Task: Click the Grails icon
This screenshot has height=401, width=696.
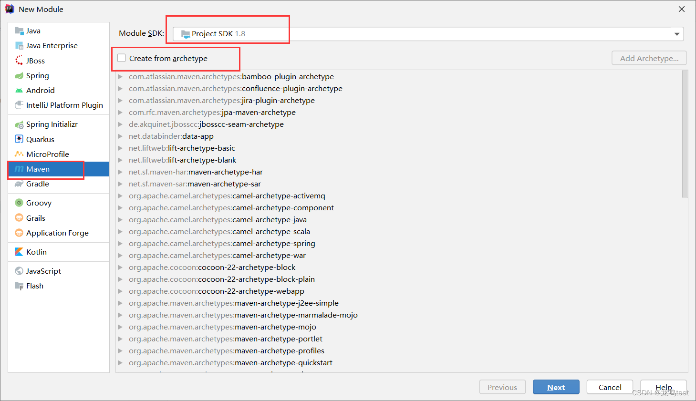Action: pyautogui.click(x=19, y=218)
